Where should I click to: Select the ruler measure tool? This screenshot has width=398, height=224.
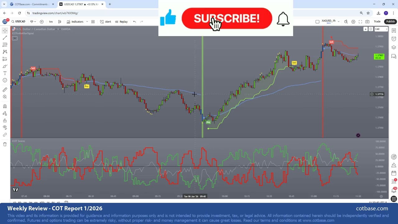[x=5, y=90]
